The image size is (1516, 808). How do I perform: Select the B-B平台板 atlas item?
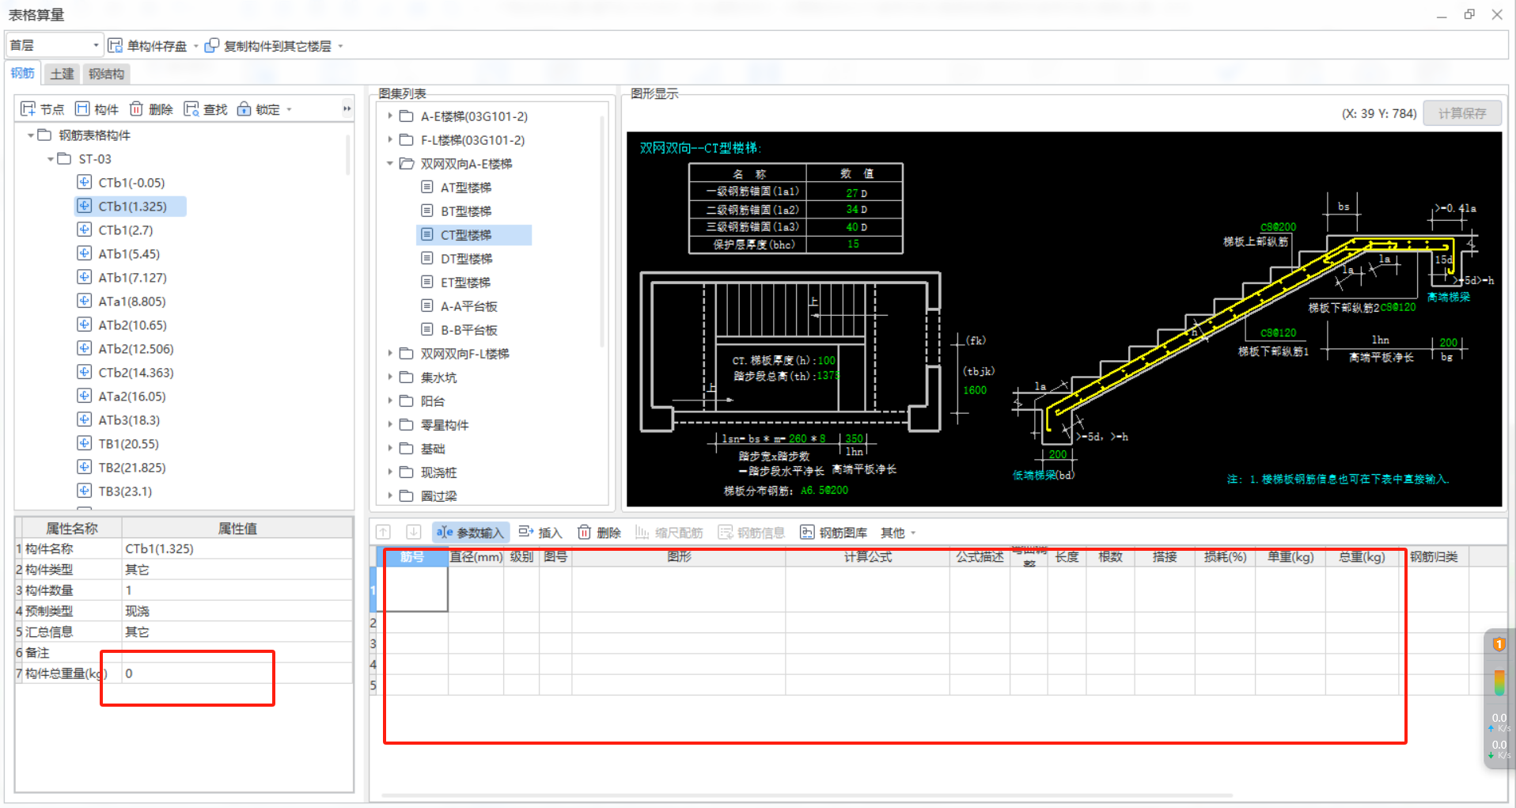(468, 330)
